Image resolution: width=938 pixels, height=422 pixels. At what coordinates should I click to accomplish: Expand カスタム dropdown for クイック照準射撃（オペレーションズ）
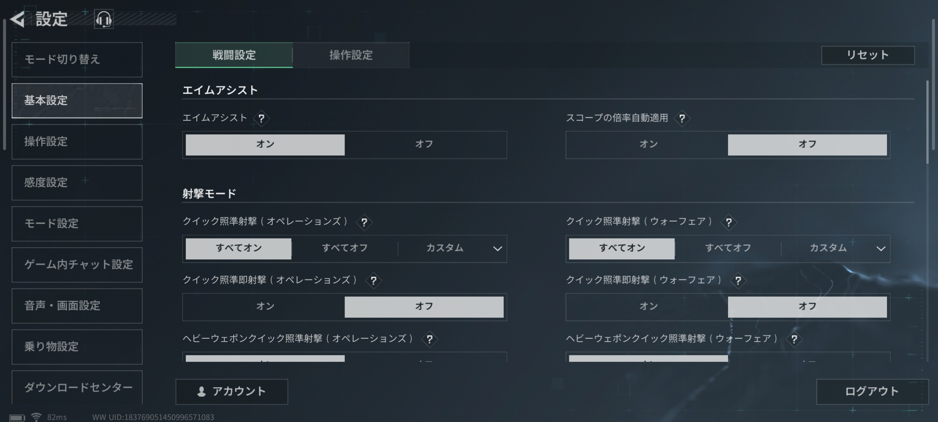point(497,249)
